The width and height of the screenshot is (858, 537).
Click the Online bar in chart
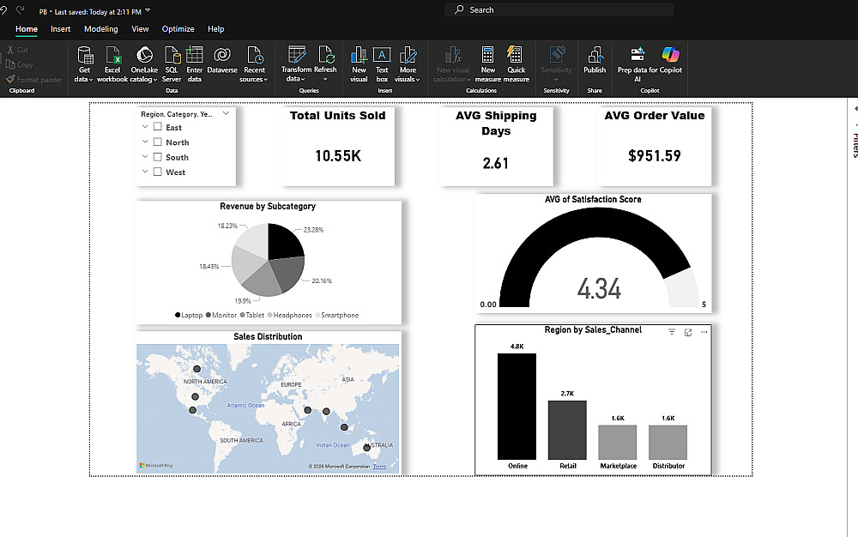517,406
